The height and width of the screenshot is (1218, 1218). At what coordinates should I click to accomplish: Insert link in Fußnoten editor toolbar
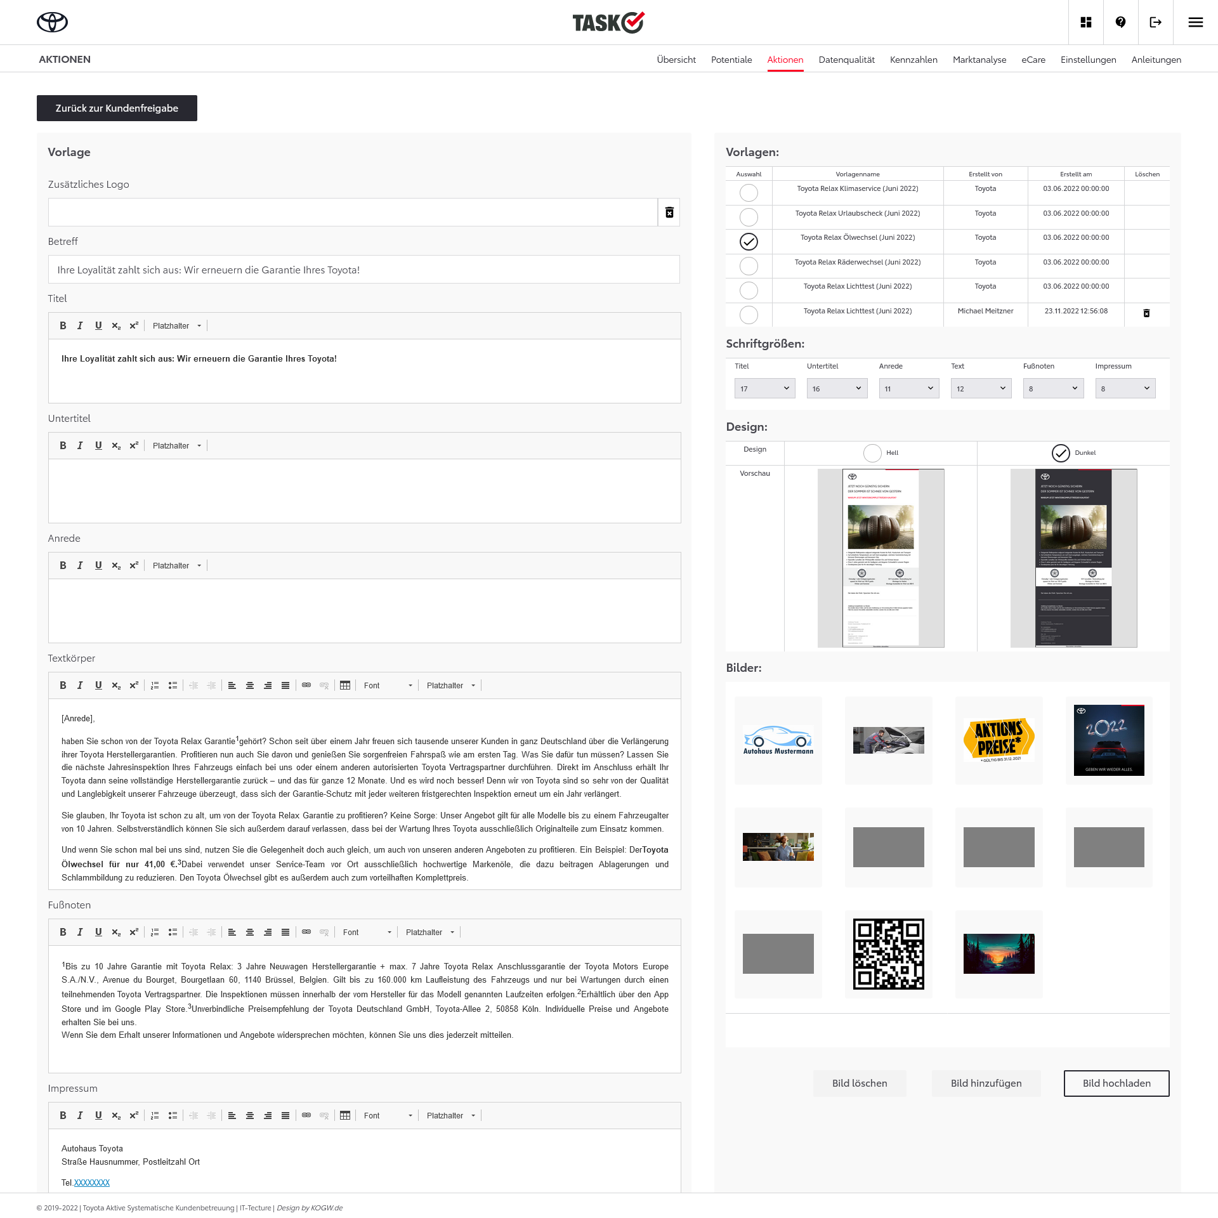pyautogui.click(x=306, y=932)
